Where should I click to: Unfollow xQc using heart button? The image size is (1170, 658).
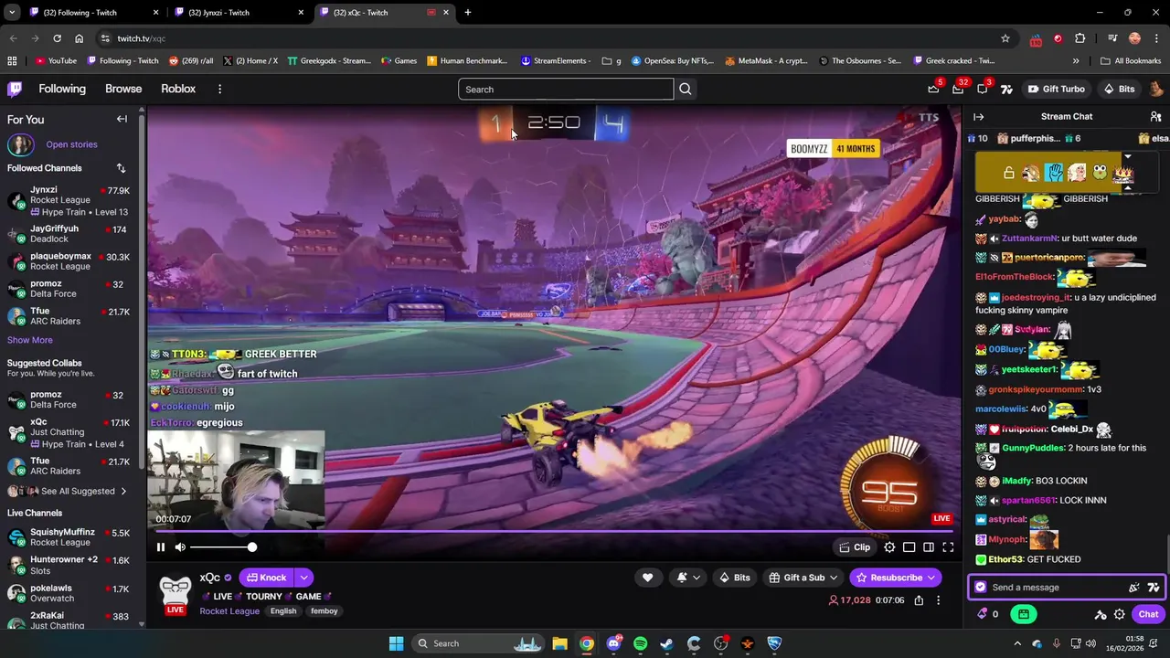[x=647, y=578]
